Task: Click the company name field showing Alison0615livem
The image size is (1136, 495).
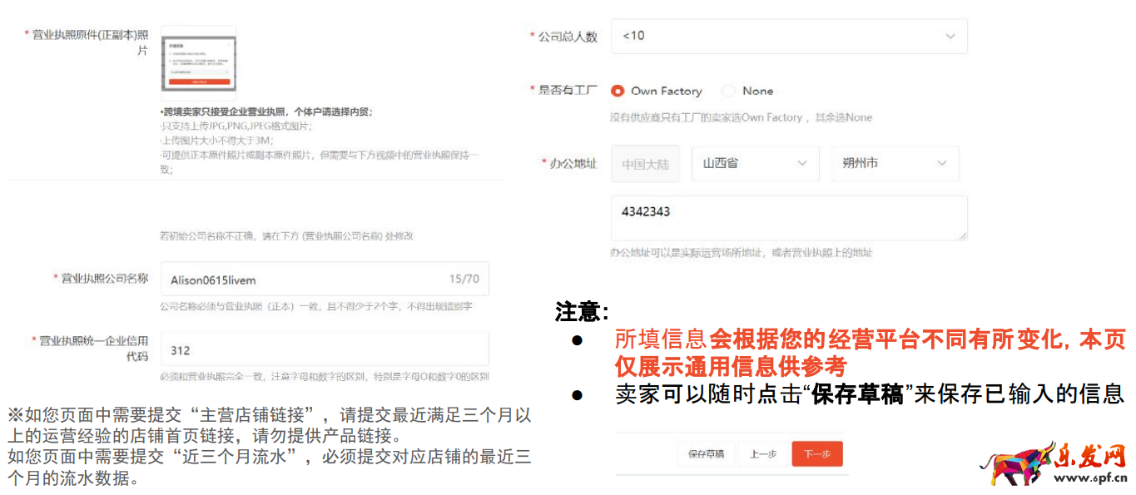Action: pyautogui.click(x=325, y=278)
